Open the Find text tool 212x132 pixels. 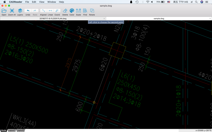pyautogui.click(x=85, y=12)
